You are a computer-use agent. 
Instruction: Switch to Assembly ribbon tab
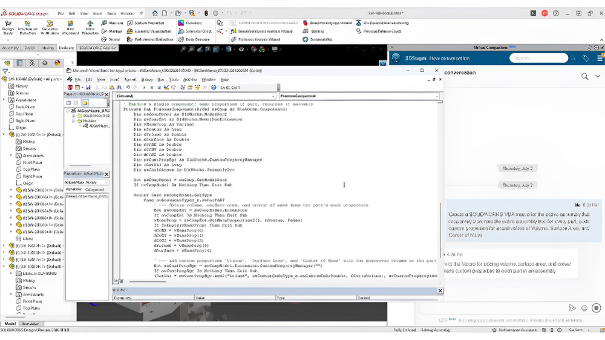[x=10, y=48]
